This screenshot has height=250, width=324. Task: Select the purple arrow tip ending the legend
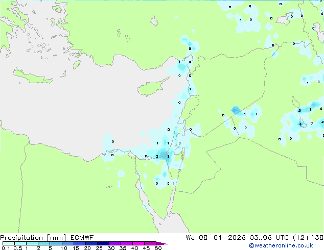[x=162, y=243]
